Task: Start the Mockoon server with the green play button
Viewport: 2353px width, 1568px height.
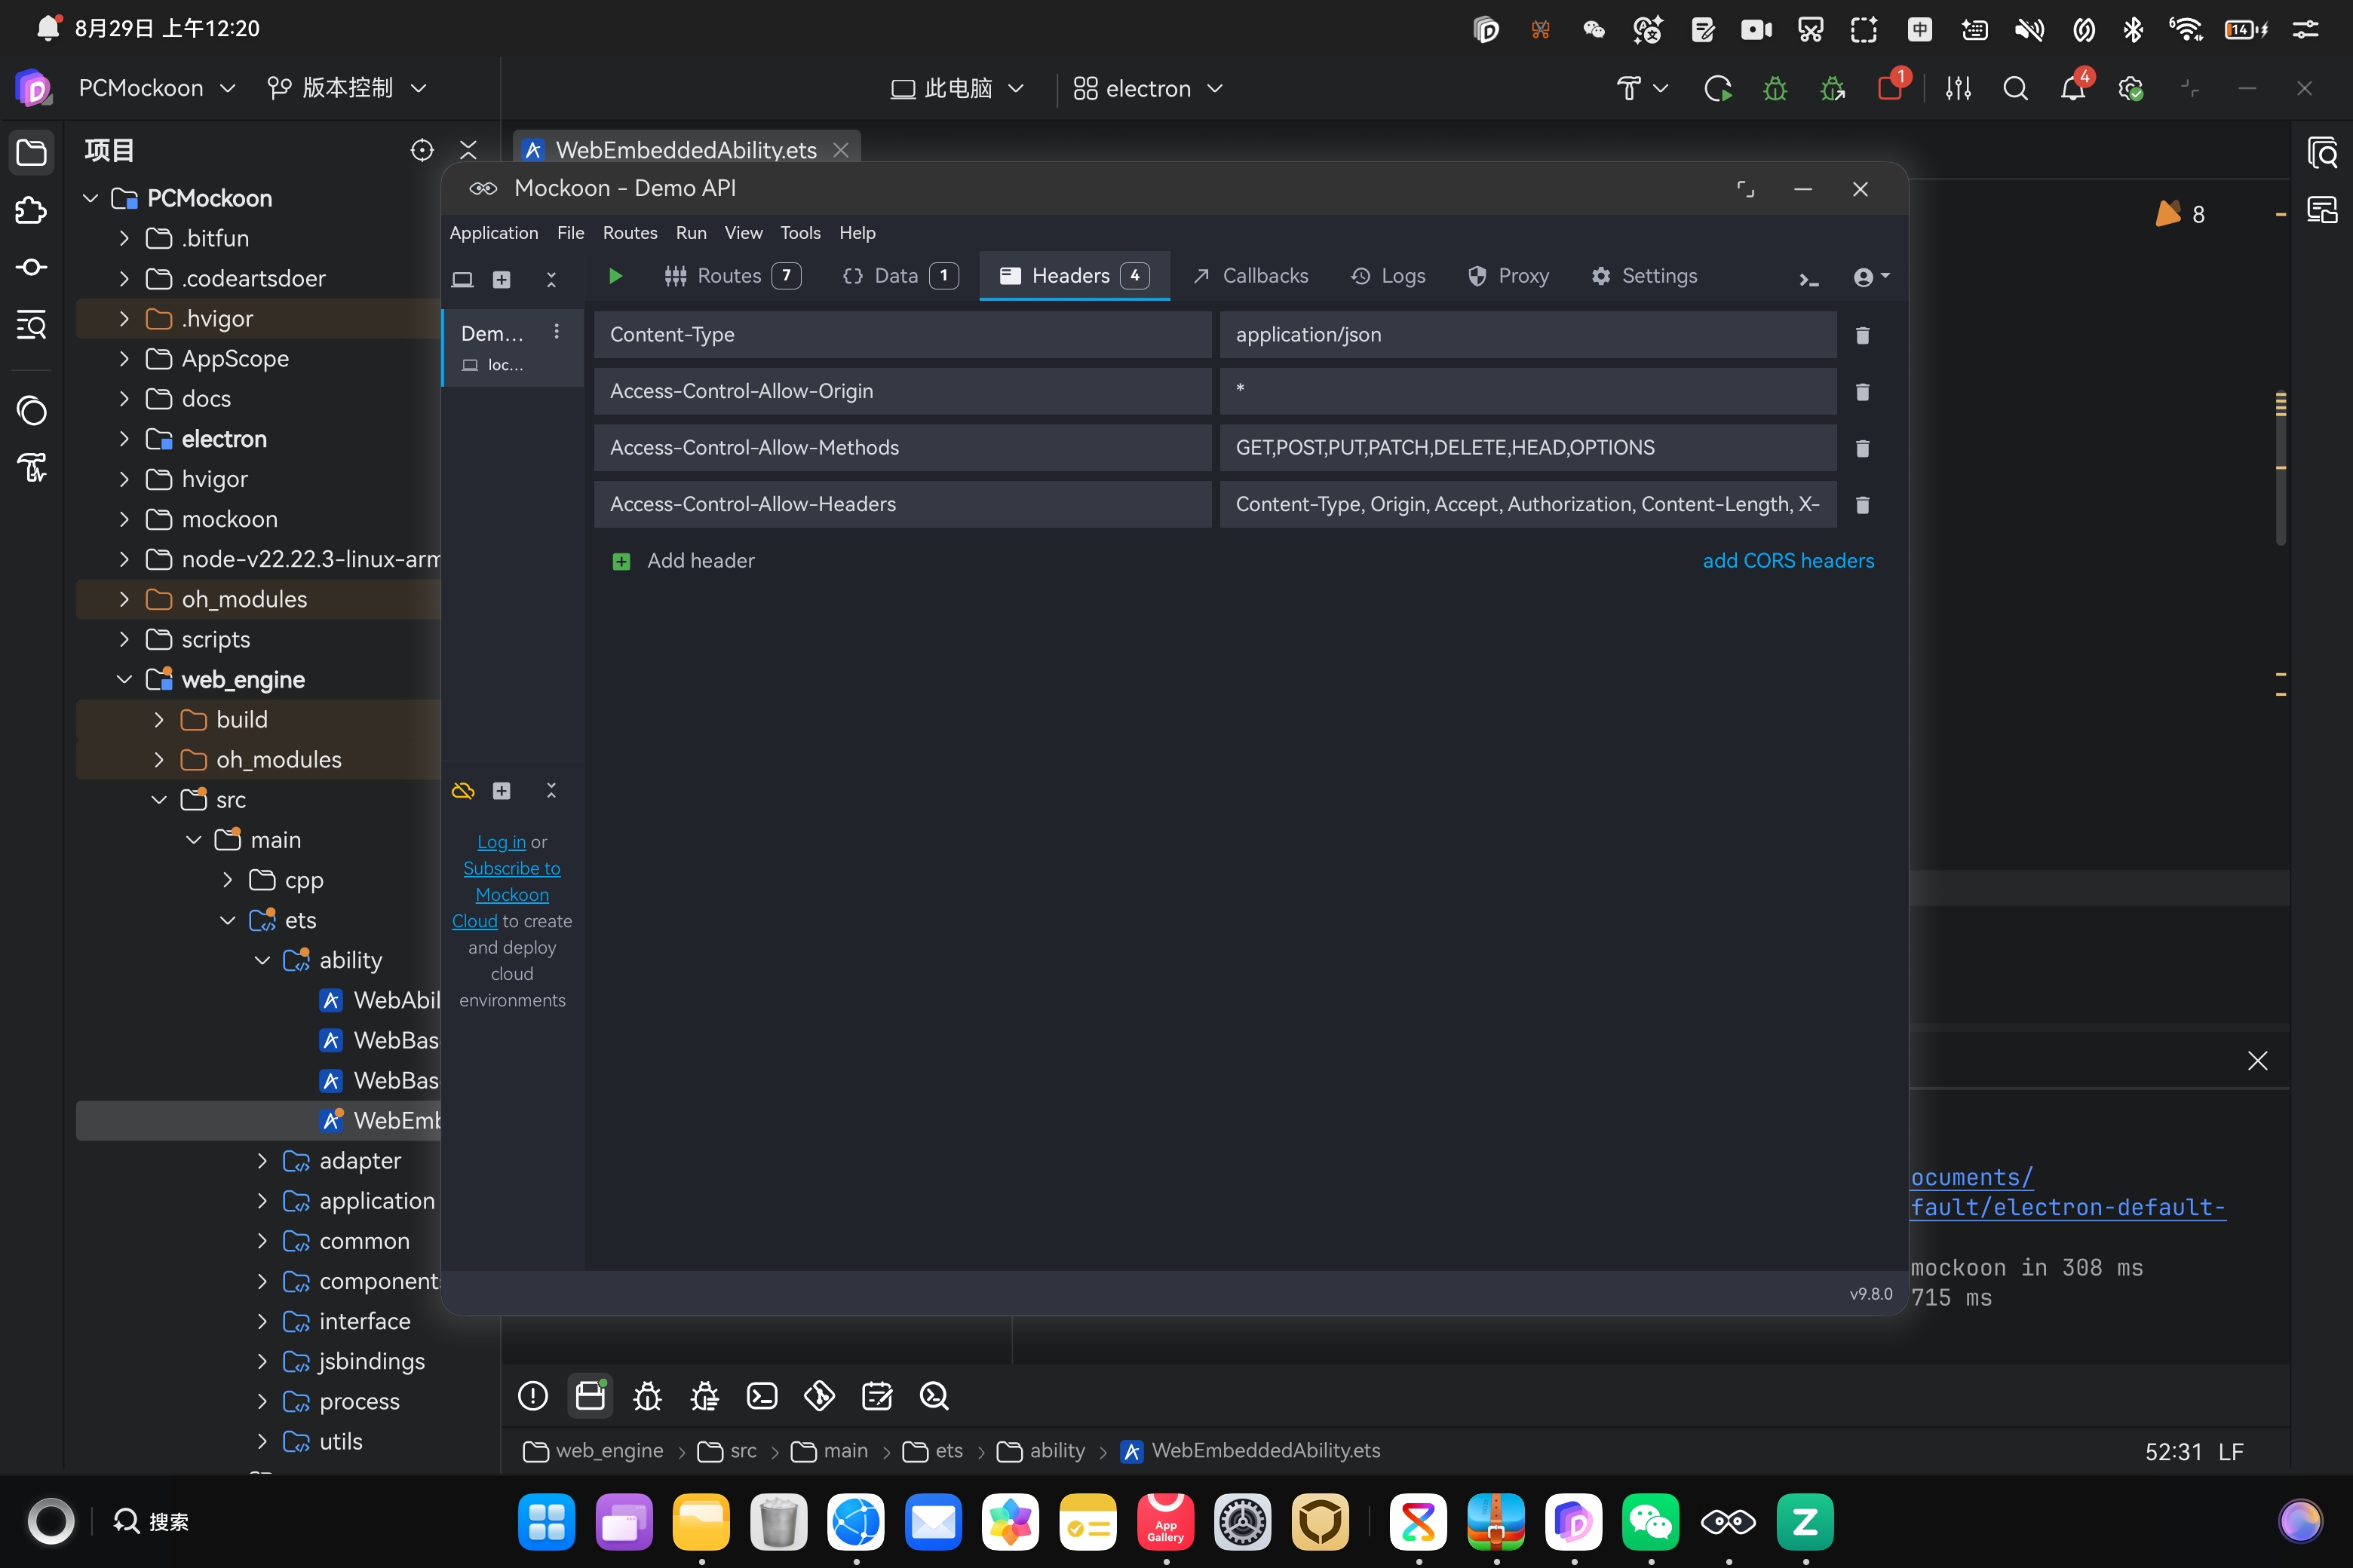Action: click(615, 276)
